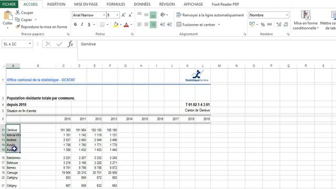Switch to RÉVISION tab

pos(167,4)
